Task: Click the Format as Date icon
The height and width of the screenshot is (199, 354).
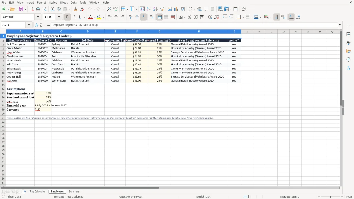Action: click(202, 17)
